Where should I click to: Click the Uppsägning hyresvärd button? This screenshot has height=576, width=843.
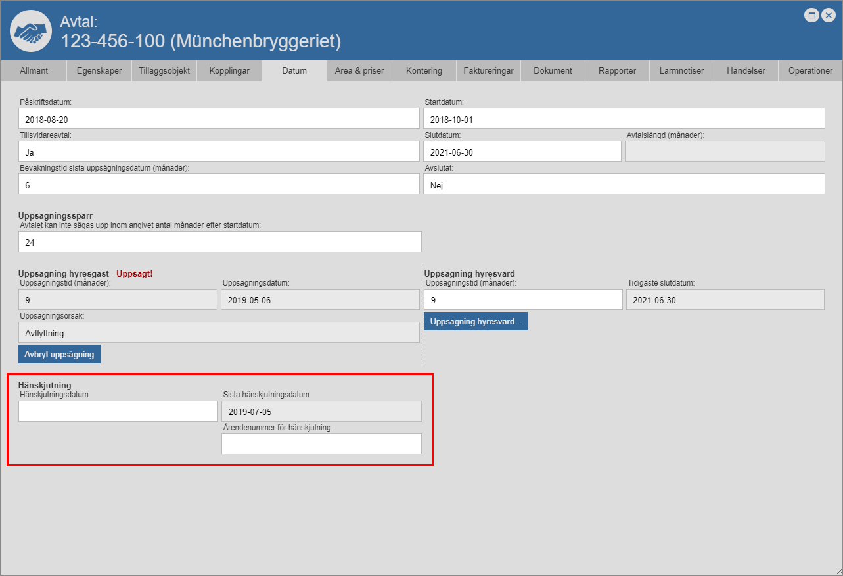[x=475, y=322]
